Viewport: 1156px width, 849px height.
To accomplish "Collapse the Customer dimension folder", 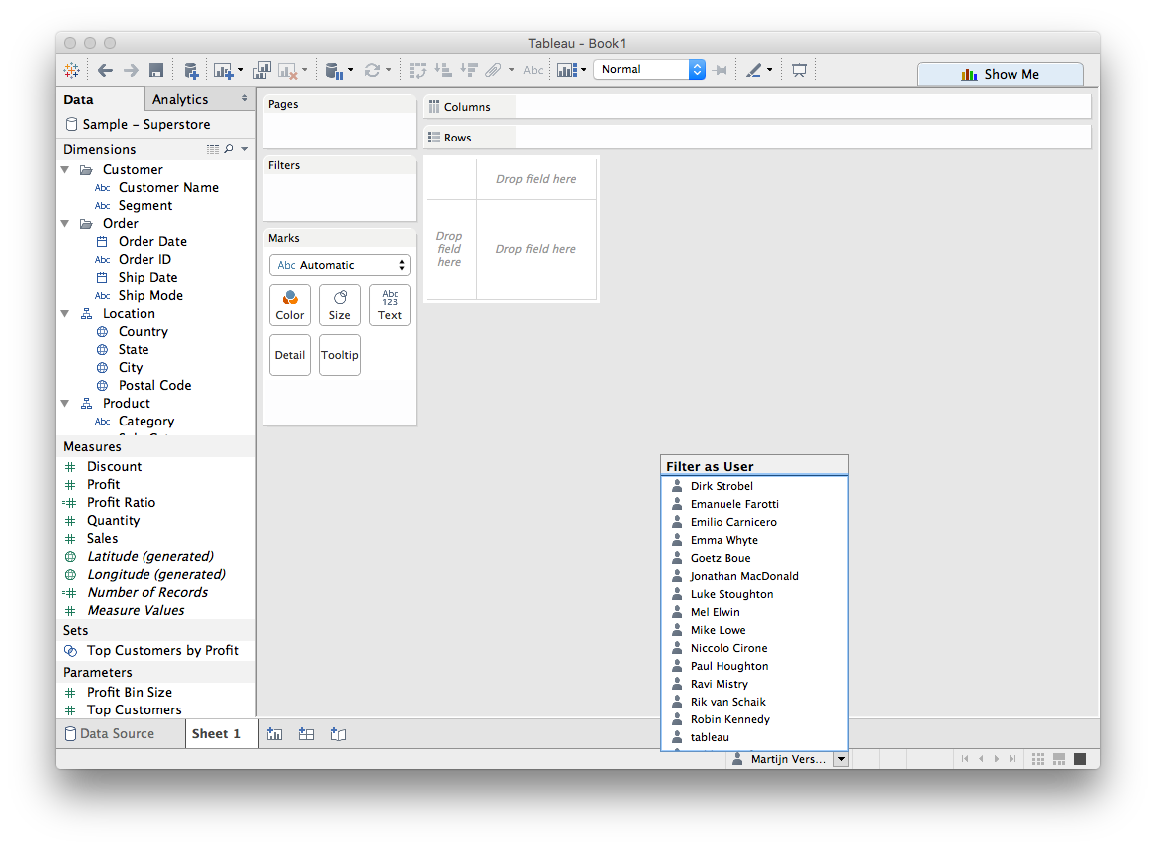I will click(67, 169).
